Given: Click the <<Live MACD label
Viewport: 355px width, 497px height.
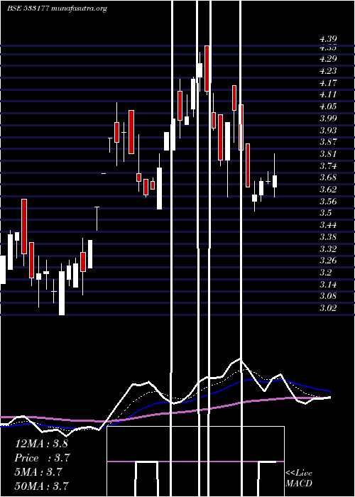Looking at the screenshot, I should pos(299,478).
